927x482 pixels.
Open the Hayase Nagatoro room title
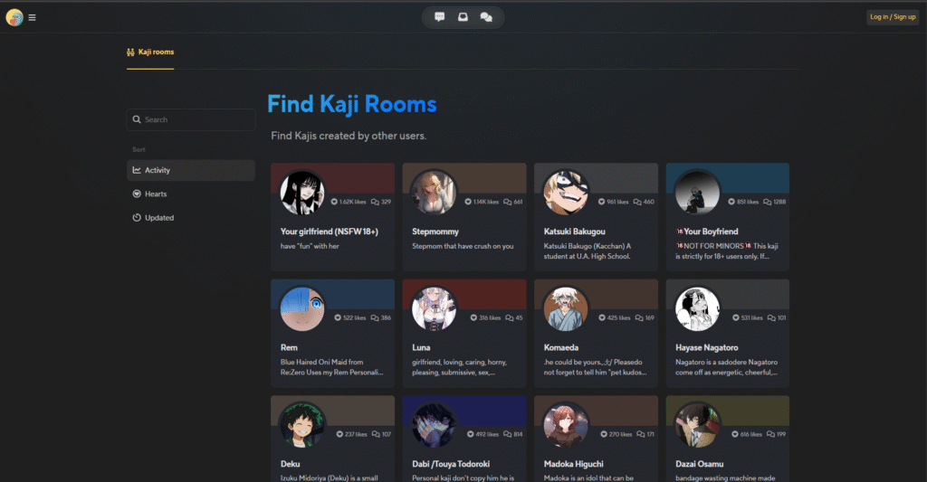706,347
